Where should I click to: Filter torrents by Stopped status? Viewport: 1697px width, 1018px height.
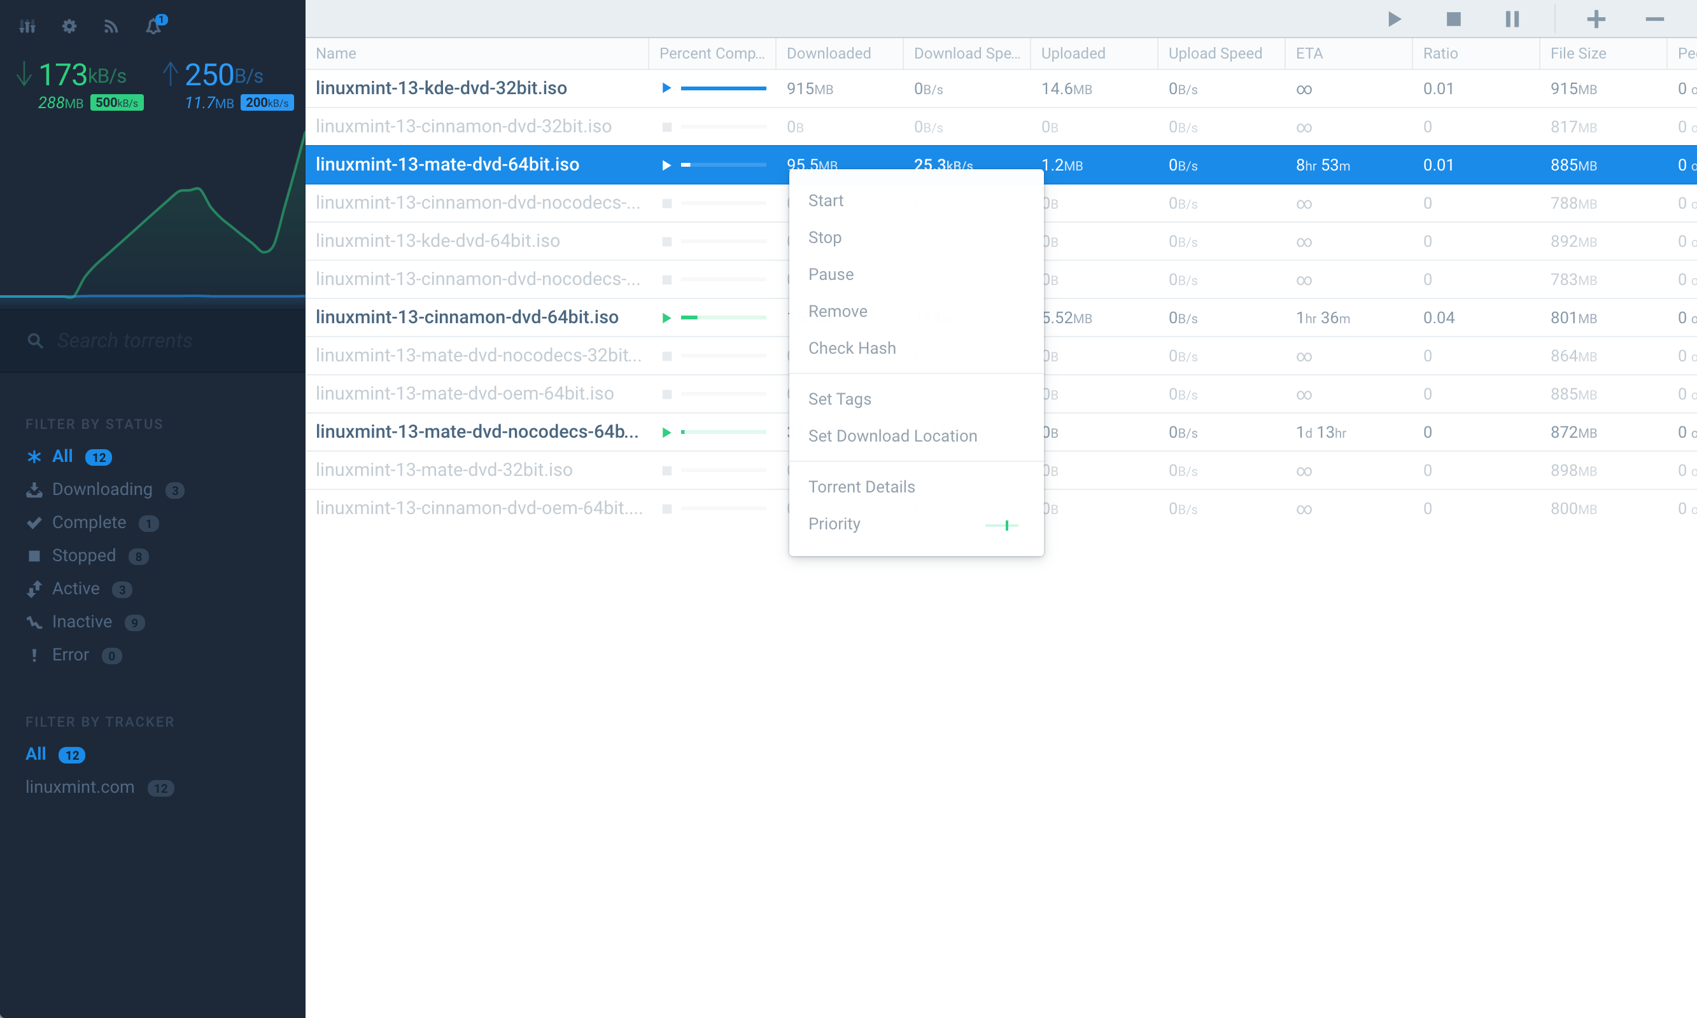pos(84,555)
